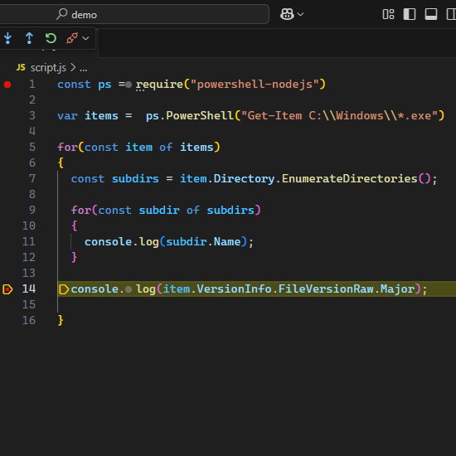This screenshot has width=456, height=456.
Task: Click the Step Out debug arrow
Action: [x=29, y=38]
